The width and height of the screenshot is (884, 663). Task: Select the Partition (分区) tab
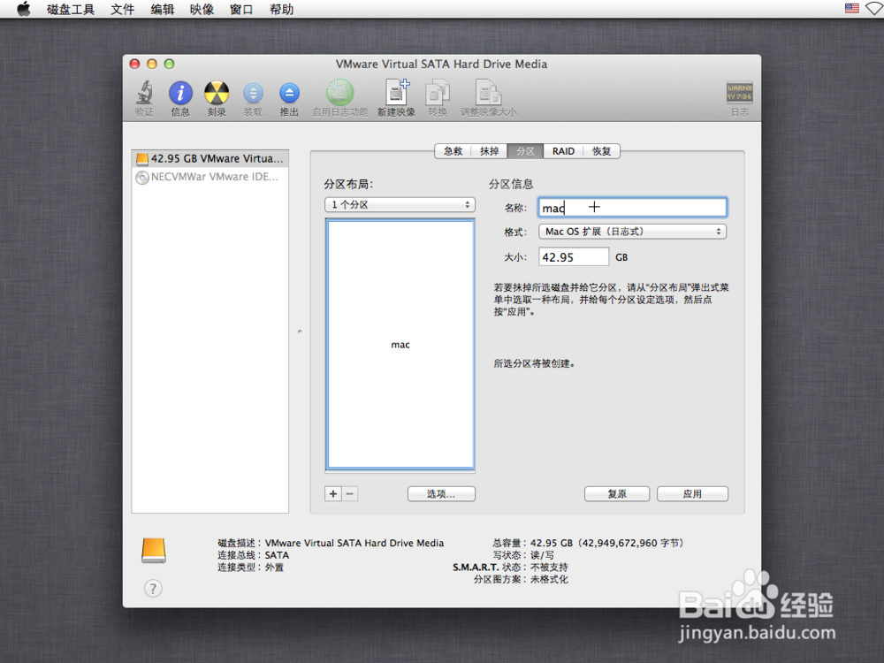(x=525, y=151)
